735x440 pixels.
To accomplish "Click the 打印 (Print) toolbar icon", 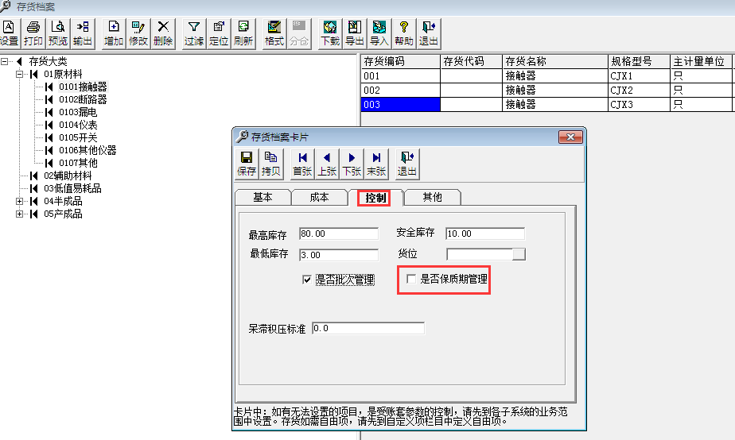I will point(33,33).
